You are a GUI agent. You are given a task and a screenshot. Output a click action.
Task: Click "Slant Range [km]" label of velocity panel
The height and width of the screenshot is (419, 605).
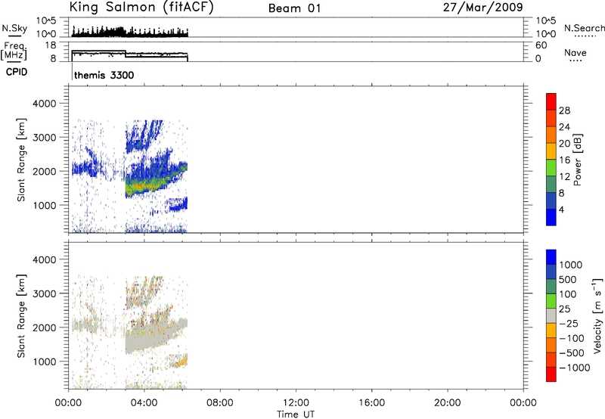[x=21, y=316]
